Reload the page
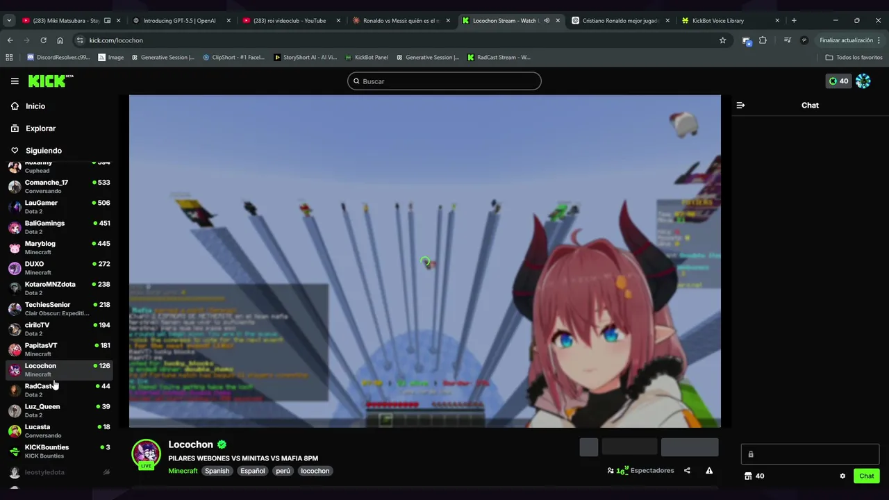Viewport: 889px width, 500px height. pyautogui.click(x=43, y=40)
